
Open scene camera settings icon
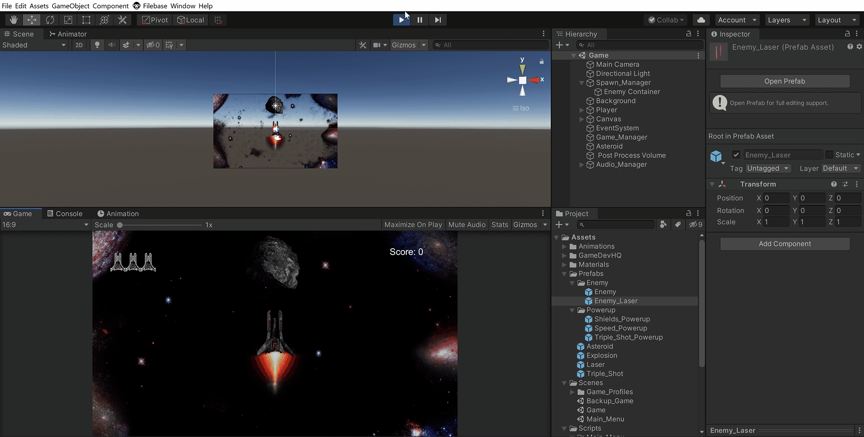pyautogui.click(x=377, y=45)
